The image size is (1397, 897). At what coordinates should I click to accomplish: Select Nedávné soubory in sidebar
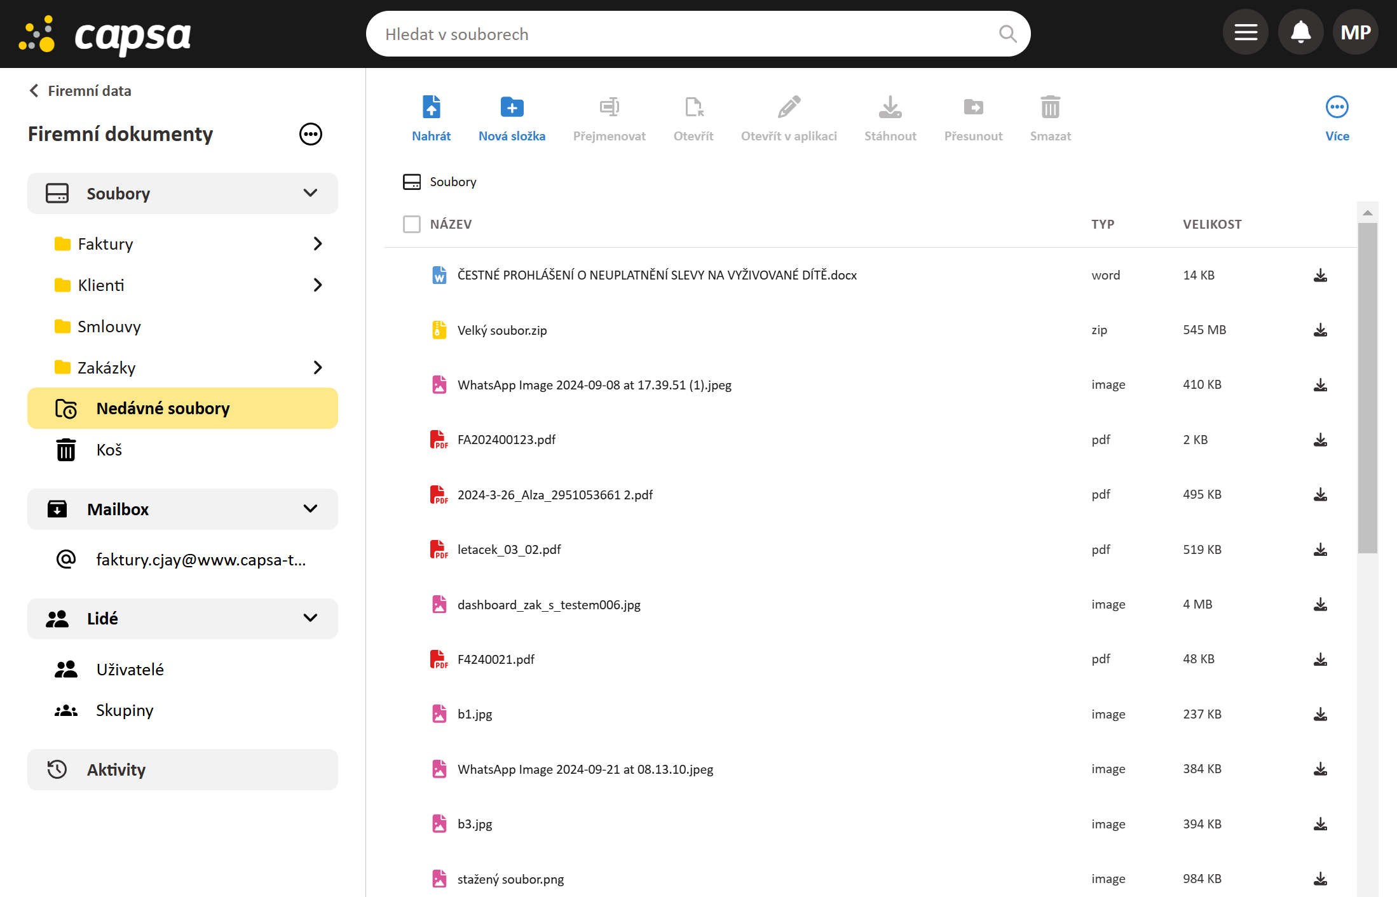coord(163,408)
